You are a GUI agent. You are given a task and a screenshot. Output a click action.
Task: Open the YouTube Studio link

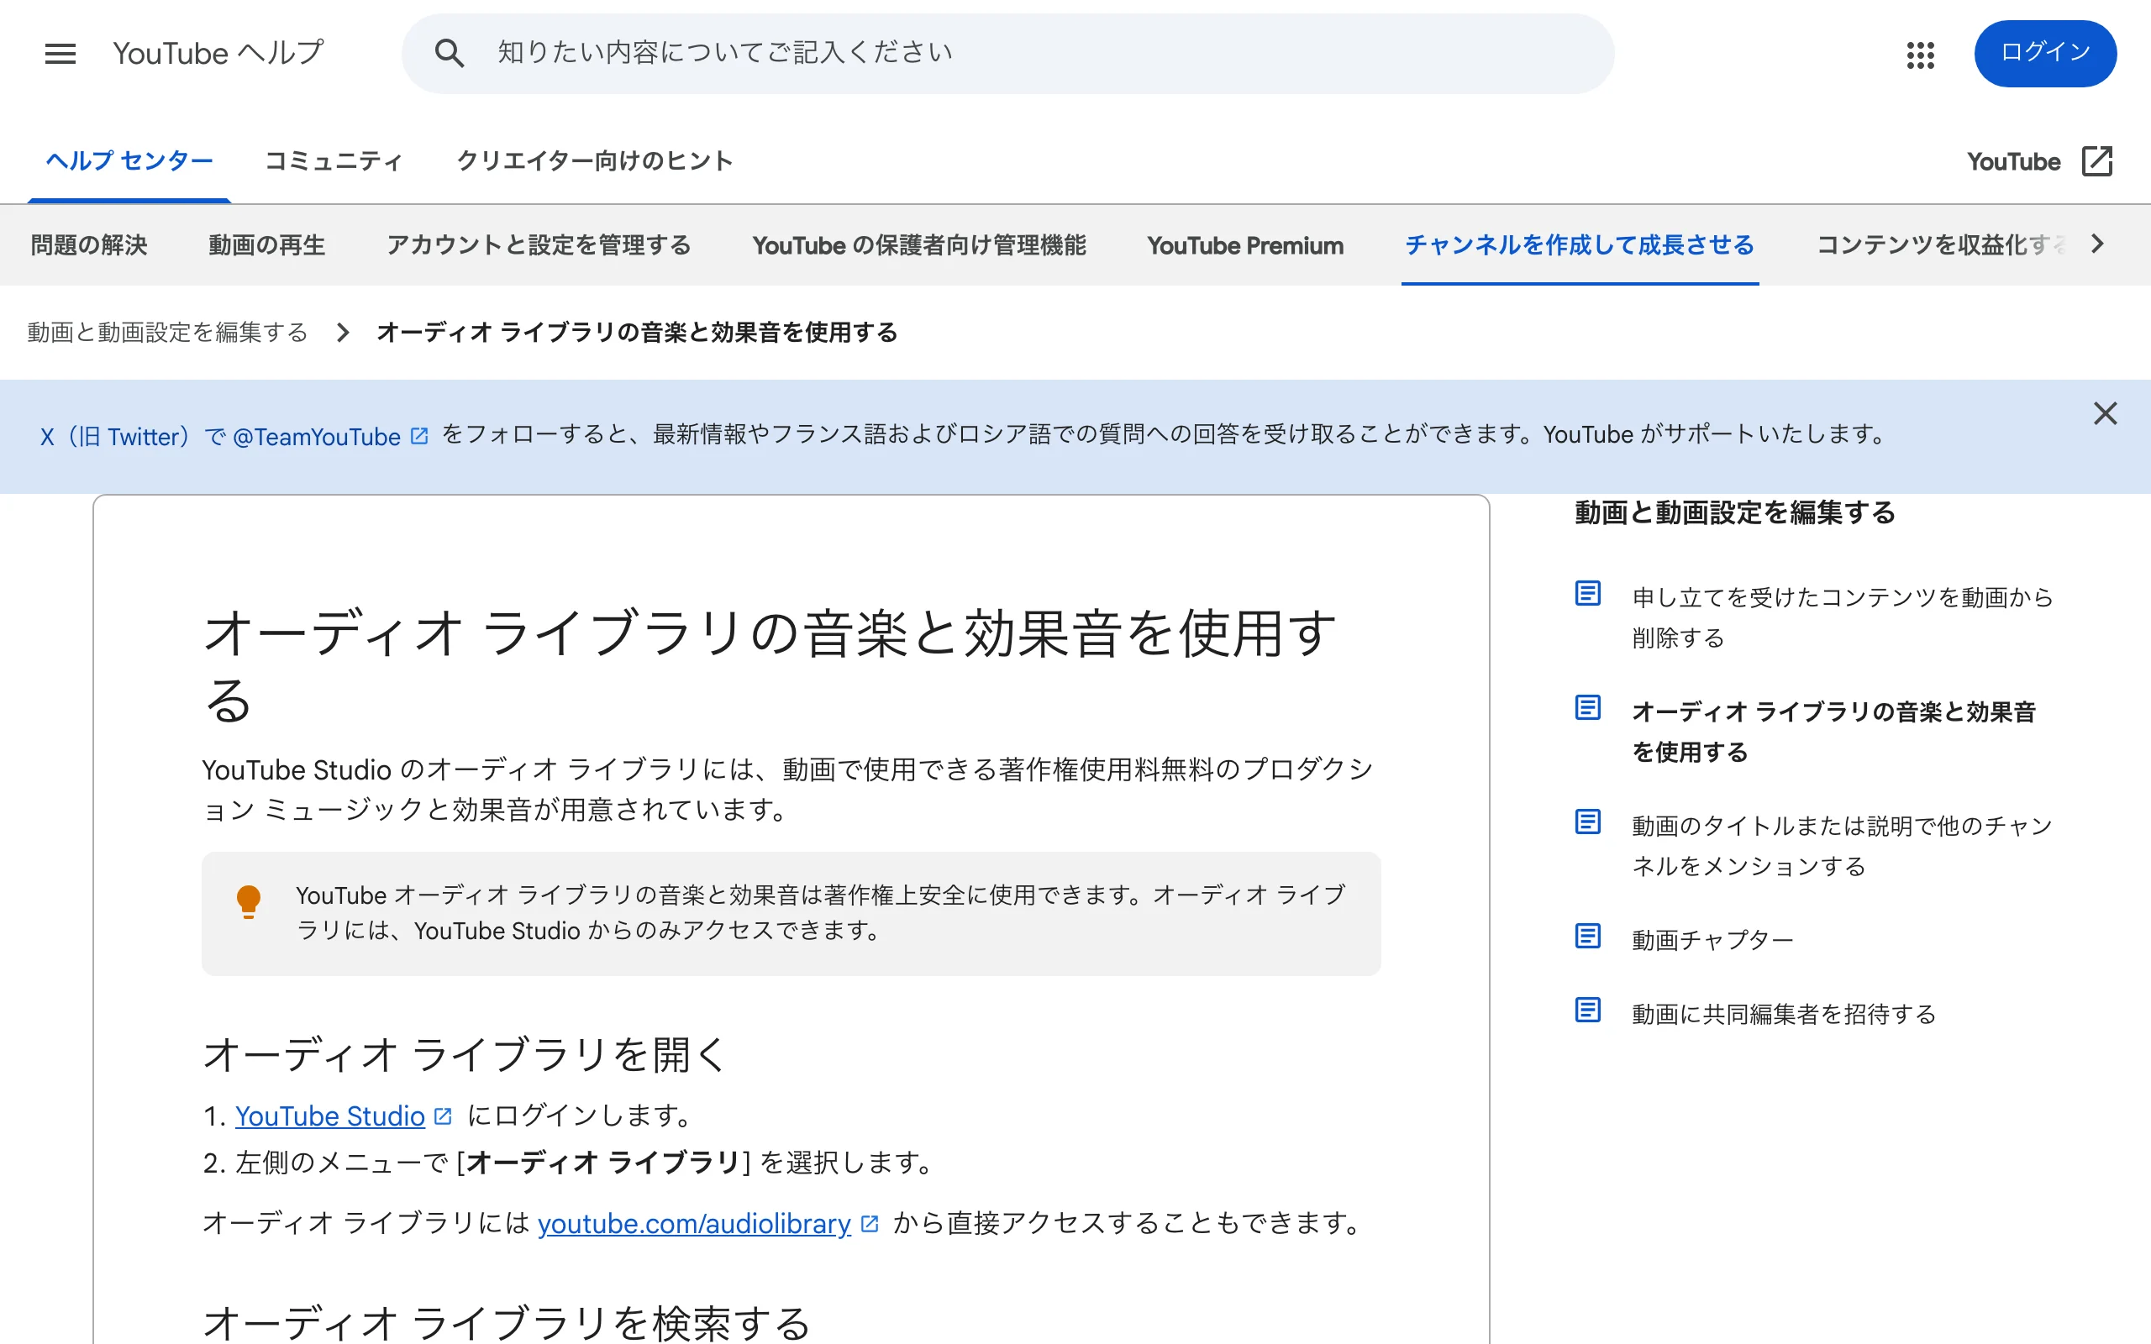329,1116
